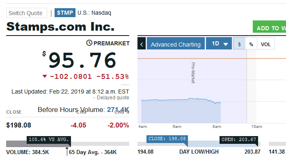Click the OPEN: 203.67 range marker
This screenshot has width=286, height=161.
[x=238, y=140]
